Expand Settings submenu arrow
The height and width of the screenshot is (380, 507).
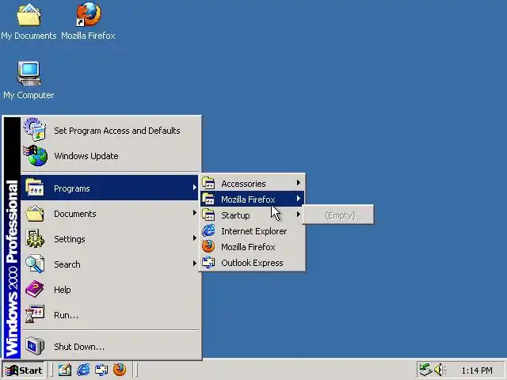[194, 238]
